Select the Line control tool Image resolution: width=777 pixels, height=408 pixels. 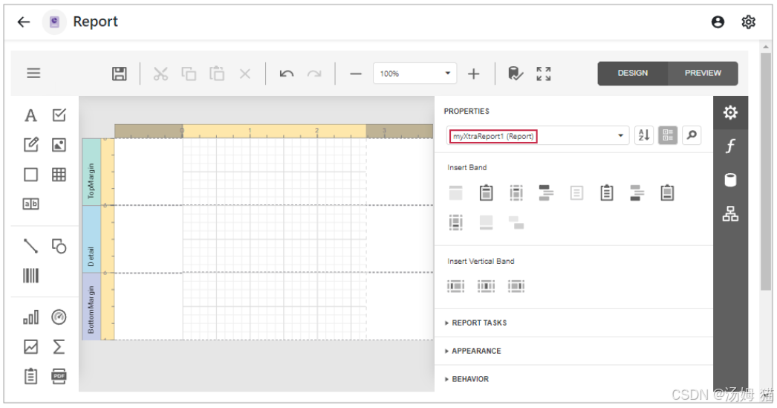point(30,246)
